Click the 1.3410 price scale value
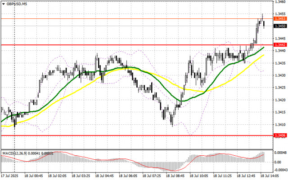 pyautogui.click(x=280, y=125)
